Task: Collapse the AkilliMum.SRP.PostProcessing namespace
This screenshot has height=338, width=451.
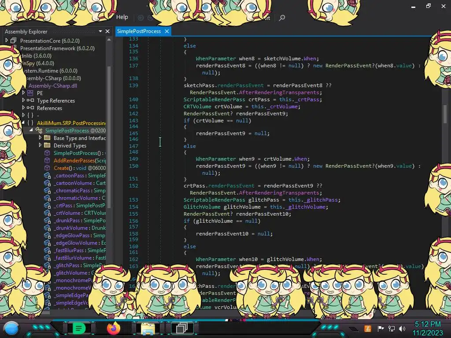Action: click(x=23, y=123)
